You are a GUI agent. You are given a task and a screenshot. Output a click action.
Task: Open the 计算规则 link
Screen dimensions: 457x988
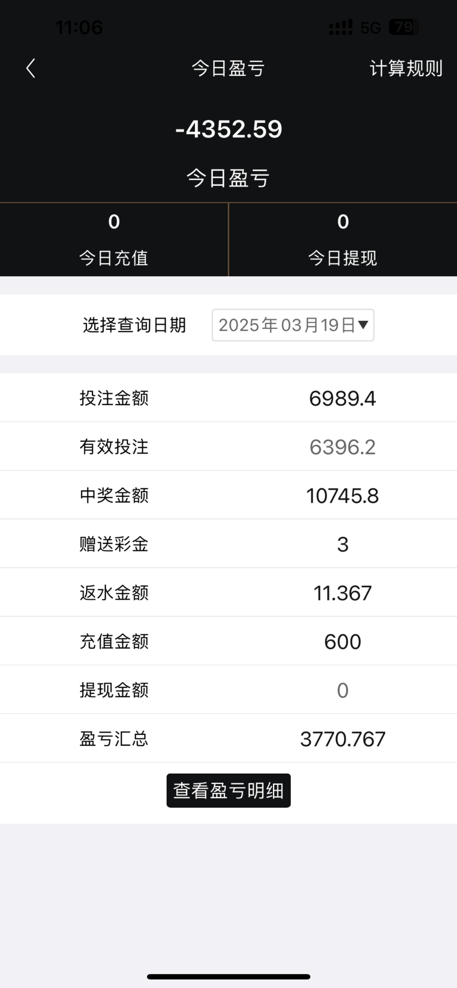[406, 68]
